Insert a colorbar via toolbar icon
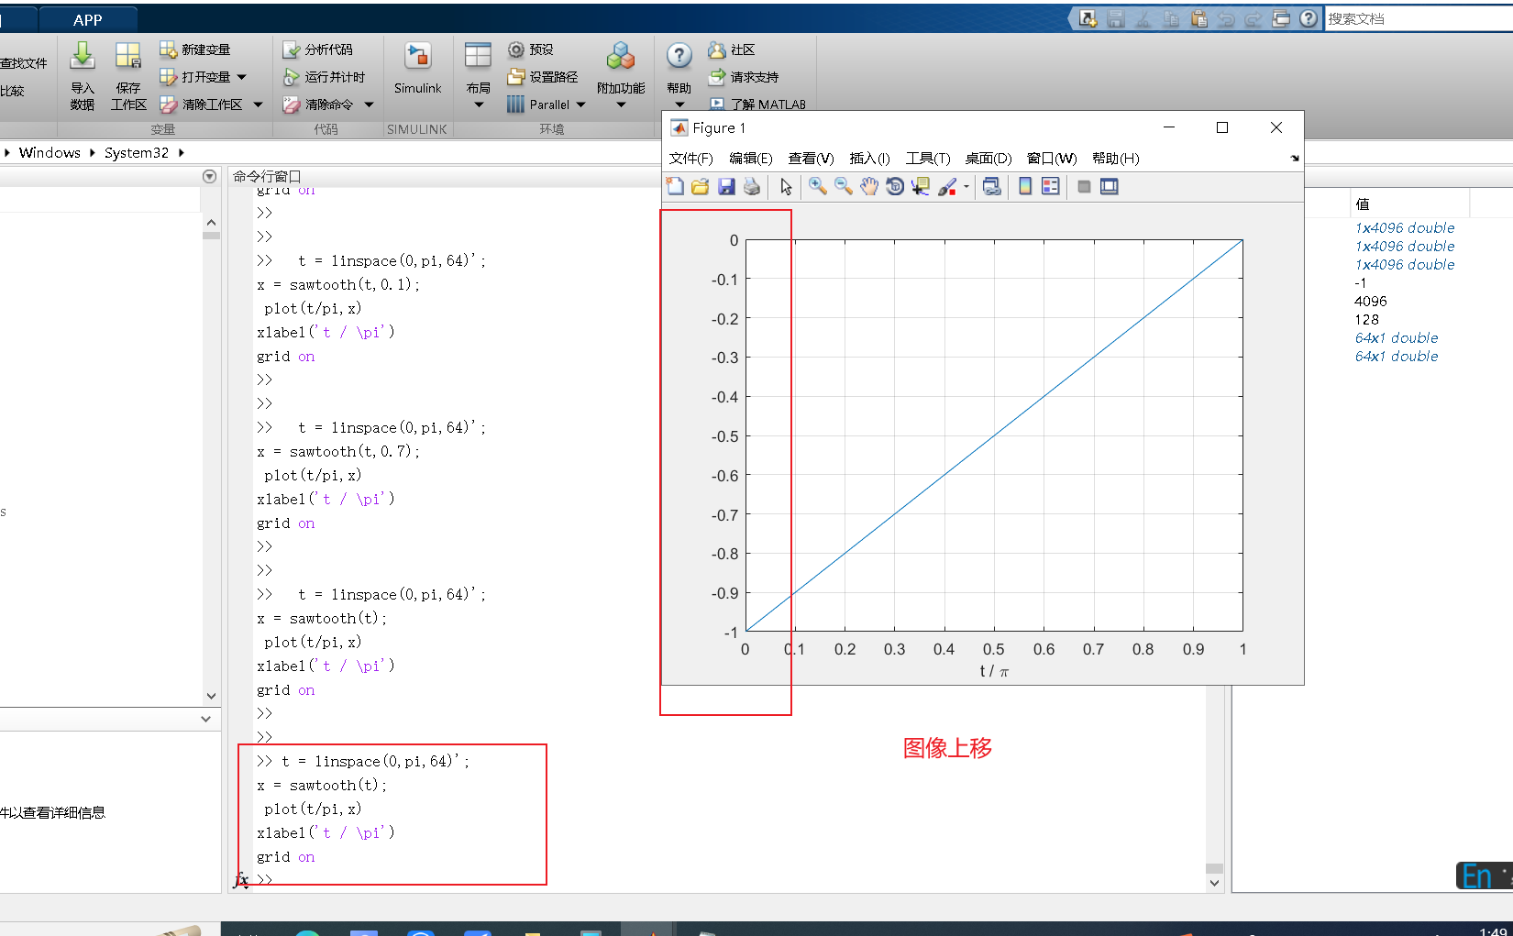1513x936 pixels. pos(1025,187)
